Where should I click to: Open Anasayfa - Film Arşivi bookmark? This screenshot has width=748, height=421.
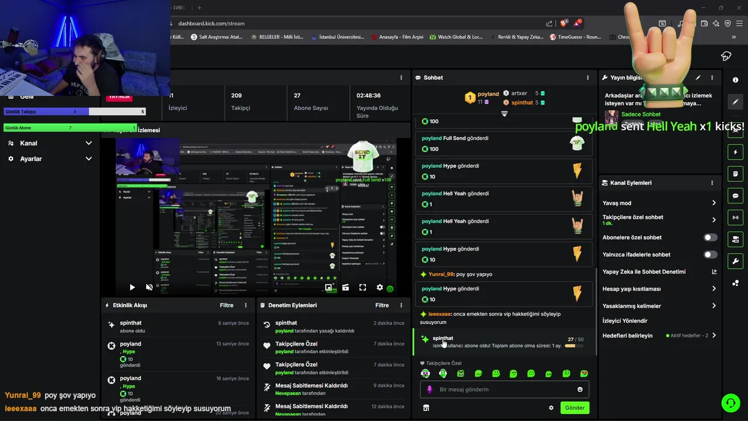397,37
